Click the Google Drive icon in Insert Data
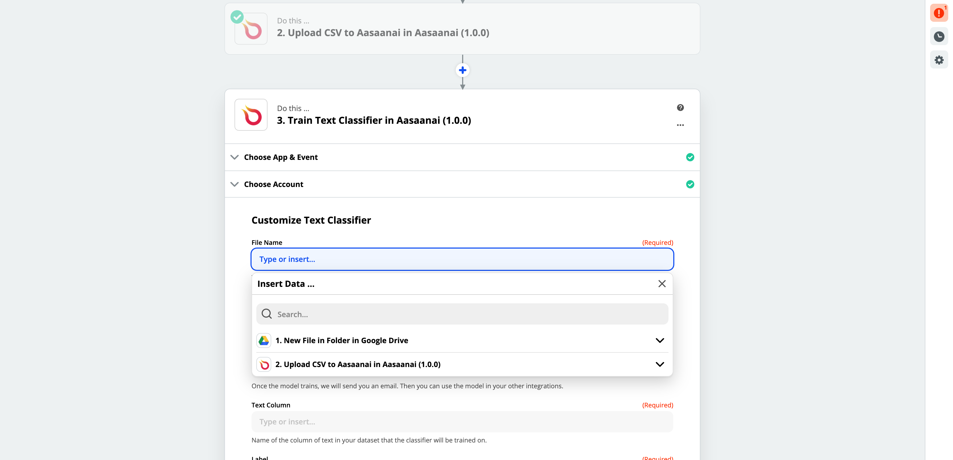Image resolution: width=953 pixels, height=460 pixels. pos(264,340)
